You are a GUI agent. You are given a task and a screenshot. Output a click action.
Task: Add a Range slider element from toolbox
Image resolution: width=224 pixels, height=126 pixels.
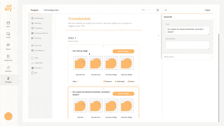[x=39, y=63]
